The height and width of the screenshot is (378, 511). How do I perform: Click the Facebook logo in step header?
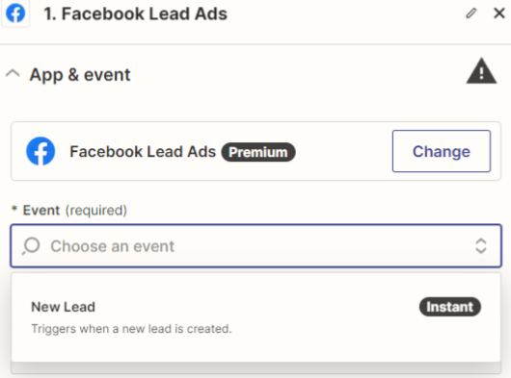[15, 13]
